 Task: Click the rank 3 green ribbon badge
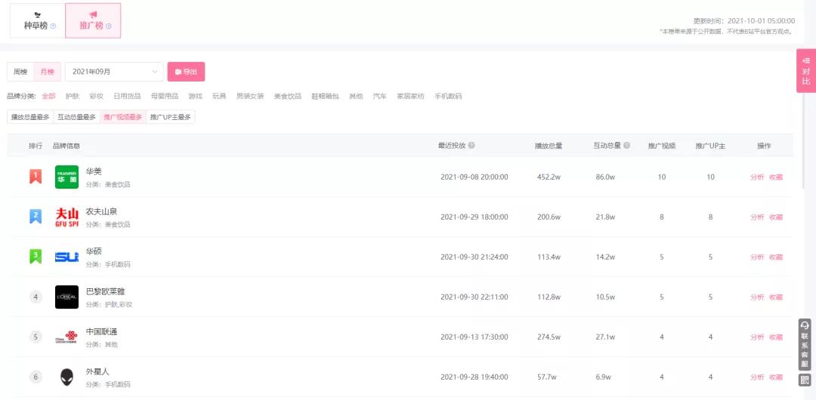tap(36, 257)
